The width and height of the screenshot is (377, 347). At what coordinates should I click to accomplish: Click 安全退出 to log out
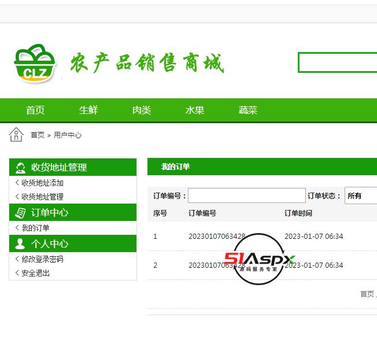click(35, 273)
